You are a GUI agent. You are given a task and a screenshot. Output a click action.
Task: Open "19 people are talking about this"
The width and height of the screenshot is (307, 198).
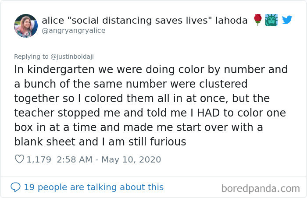[x=93, y=187]
